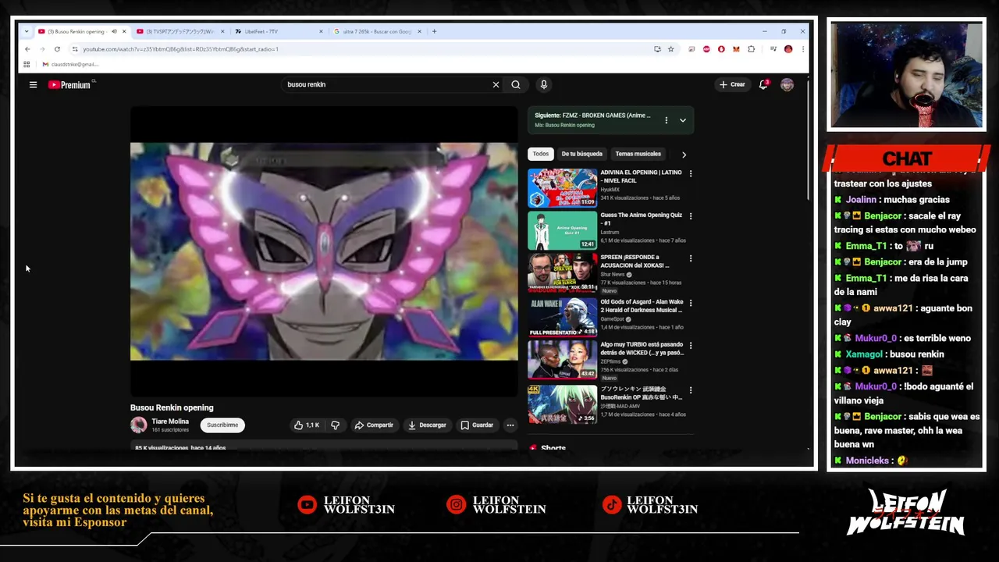Open the YouTube account avatar menu
Screen dimensions: 999x562
point(787,84)
